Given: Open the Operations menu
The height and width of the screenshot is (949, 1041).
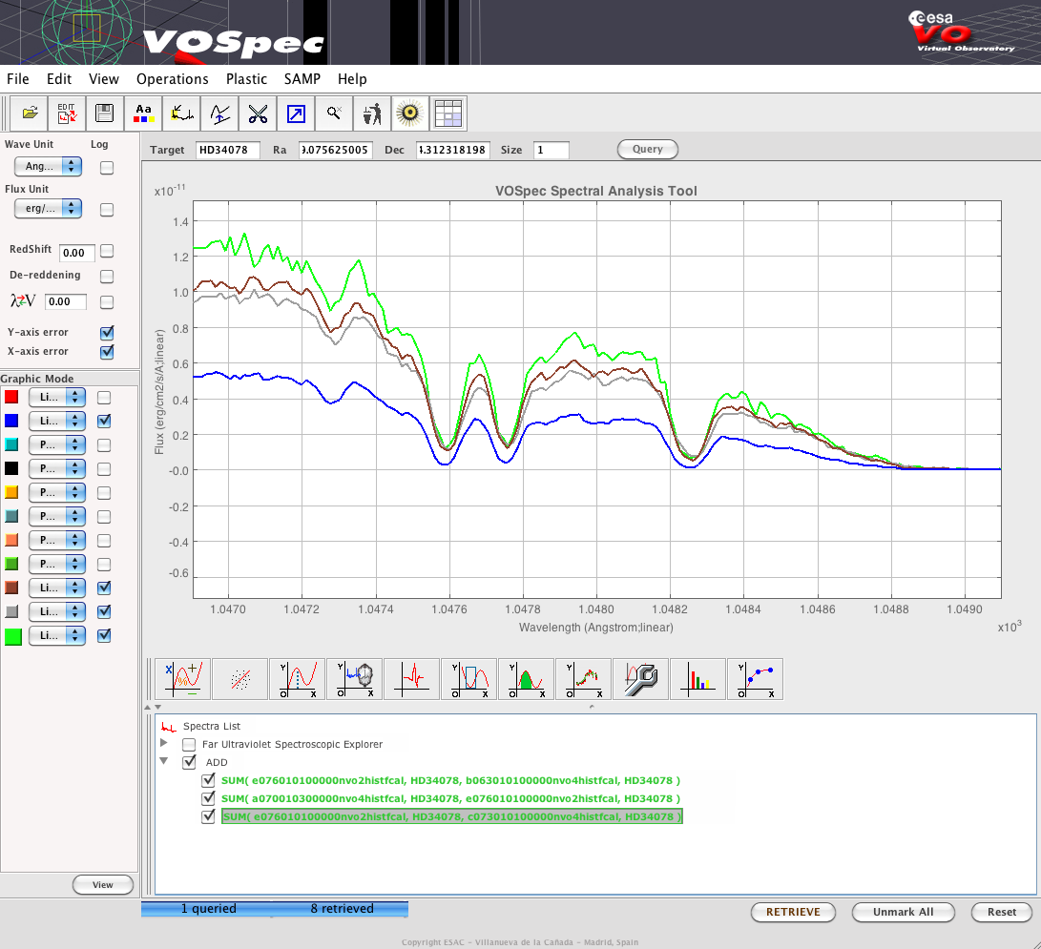Looking at the screenshot, I should (173, 79).
